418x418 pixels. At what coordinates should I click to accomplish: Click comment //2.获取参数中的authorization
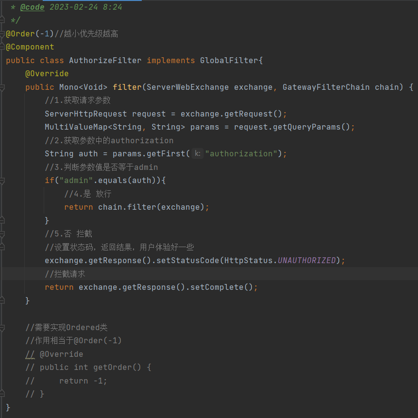(x=109, y=140)
